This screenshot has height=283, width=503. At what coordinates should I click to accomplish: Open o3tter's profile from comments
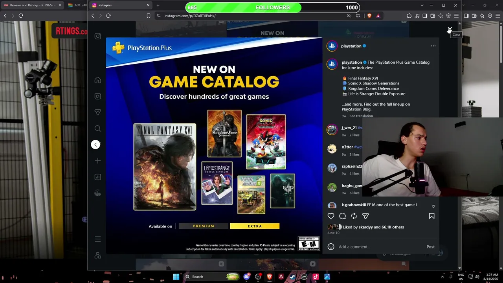(x=347, y=147)
